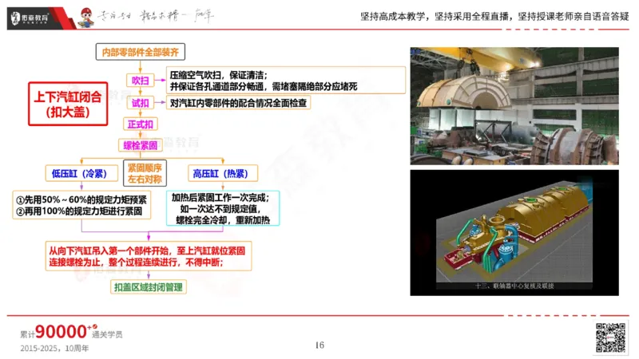Screen dimensions: 639x359
Task: Click the '试扣' step box
Action: point(141,103)
